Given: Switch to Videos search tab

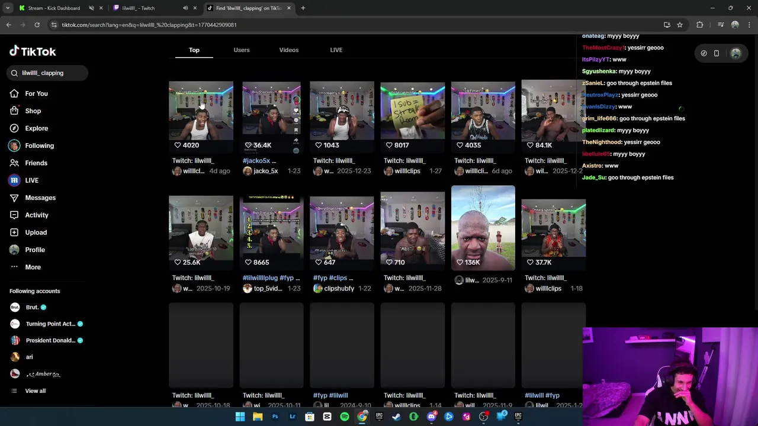Looking at the screenshot, I should [x=289, y=50].
